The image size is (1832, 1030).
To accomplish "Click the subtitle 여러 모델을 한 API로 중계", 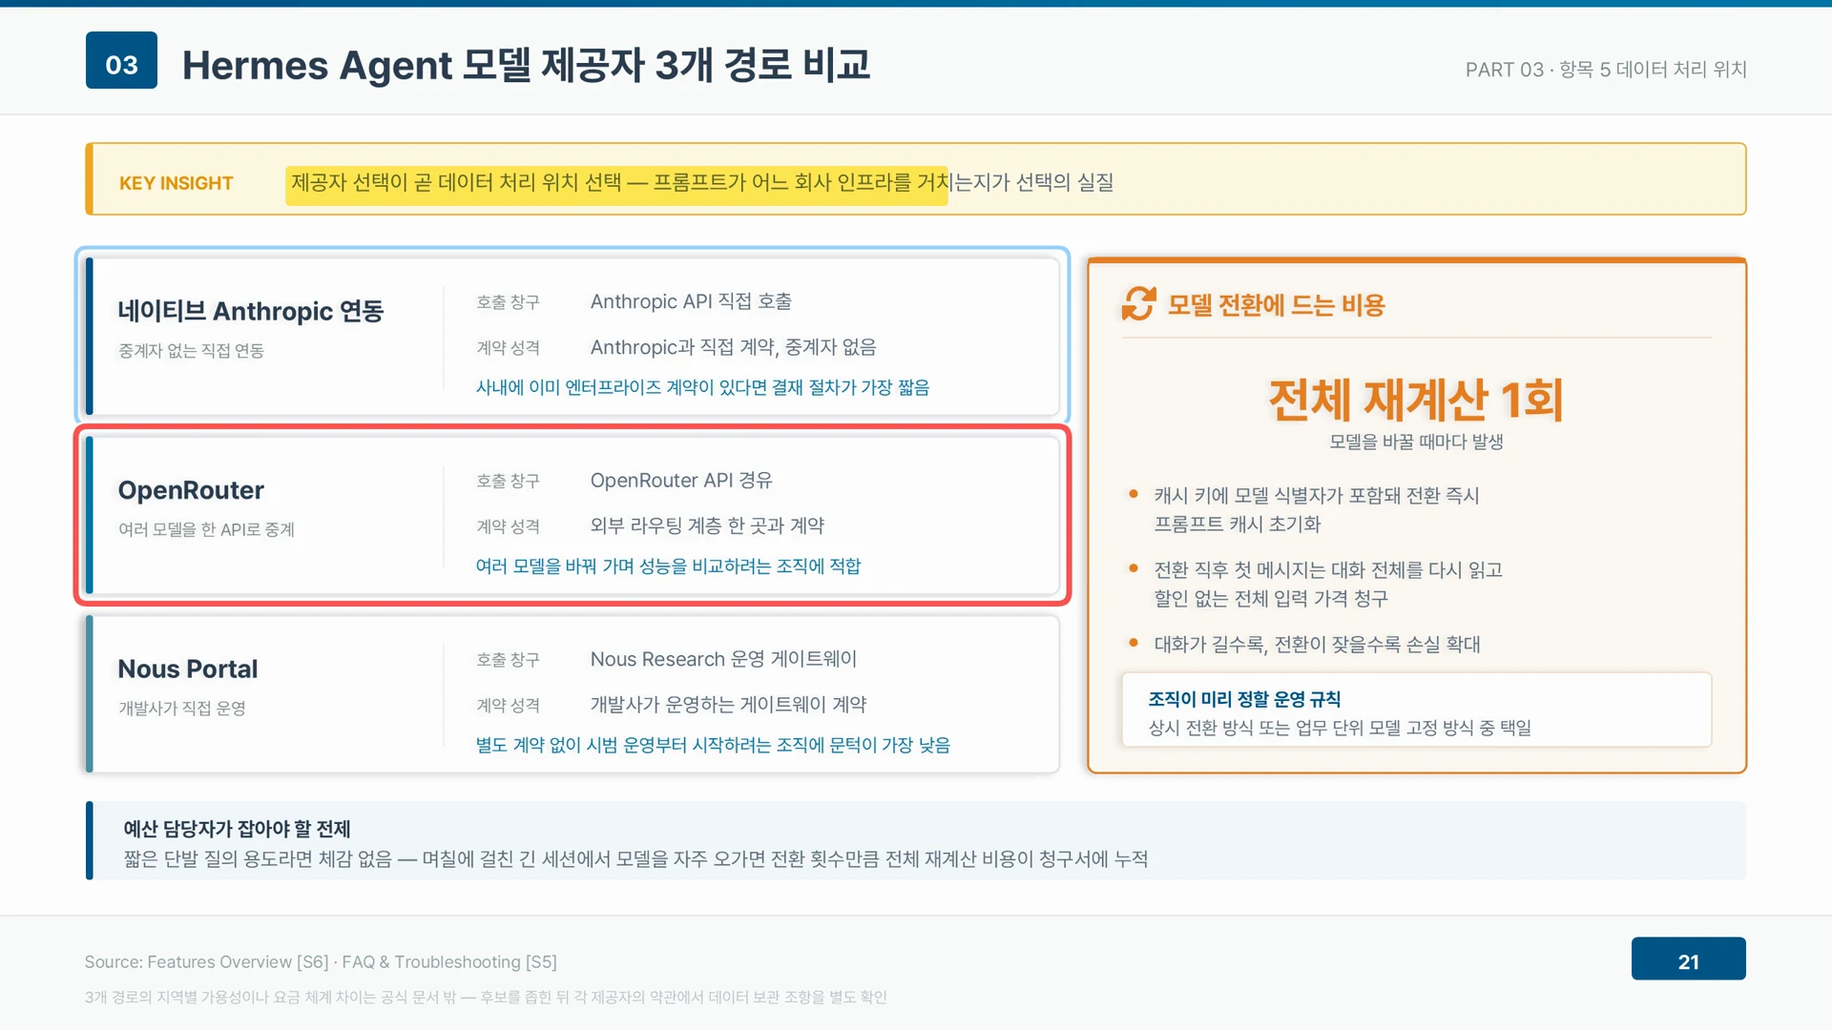I will 206,529.
